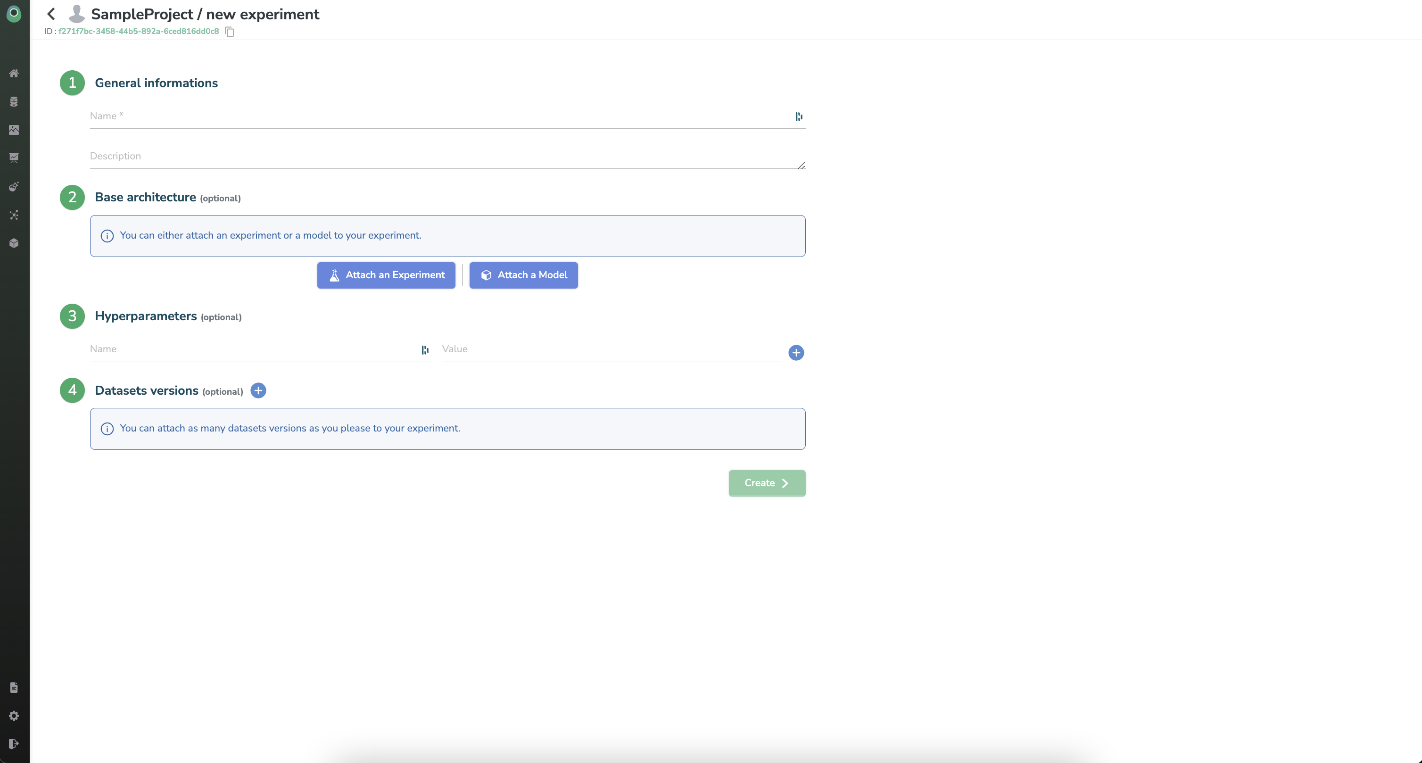Open the presentation chart sidebar icon
This screenshot has width=1422, height=763.
[x=14, y=158]
